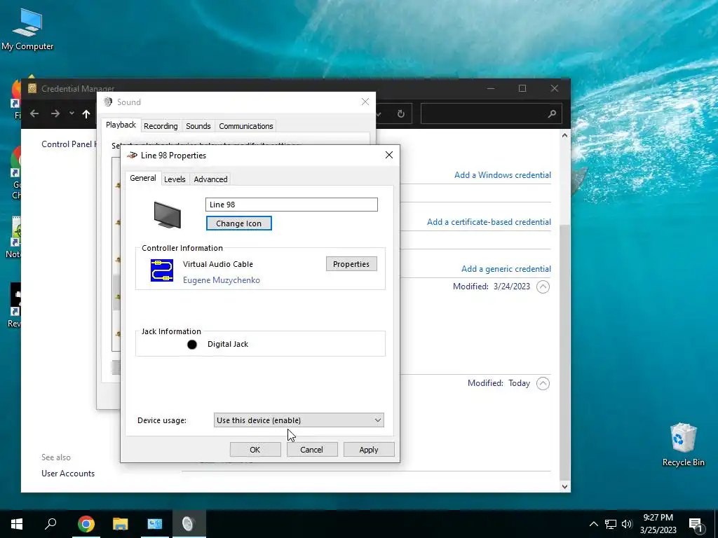Open Communications tab in Sound window

click(246, 126)
